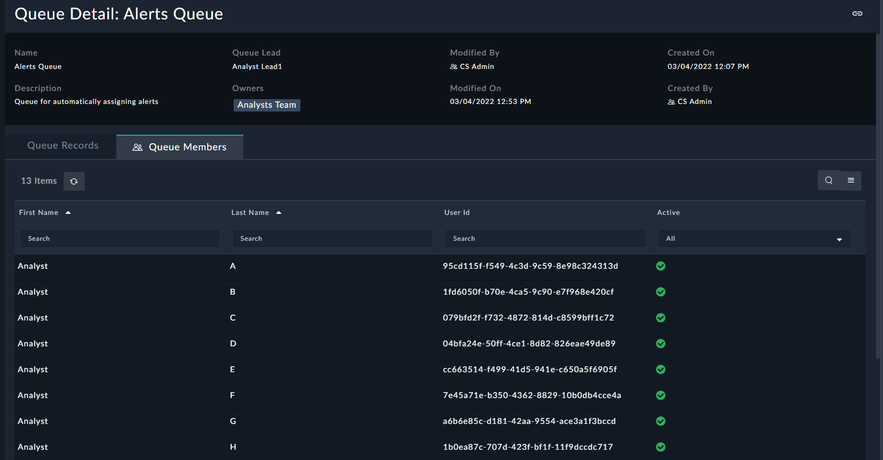Click the Analysts Team owner tag
Screen dimensions: 883x460
(x=266, y=105)
